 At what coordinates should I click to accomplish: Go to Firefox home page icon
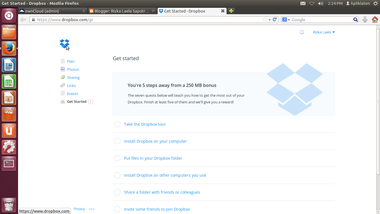[x=375, y=20]
